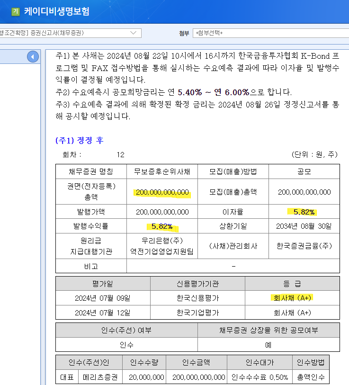
Task: Click the 2024년 07월 09일 evaluation date
Action: tap(103, 298)
